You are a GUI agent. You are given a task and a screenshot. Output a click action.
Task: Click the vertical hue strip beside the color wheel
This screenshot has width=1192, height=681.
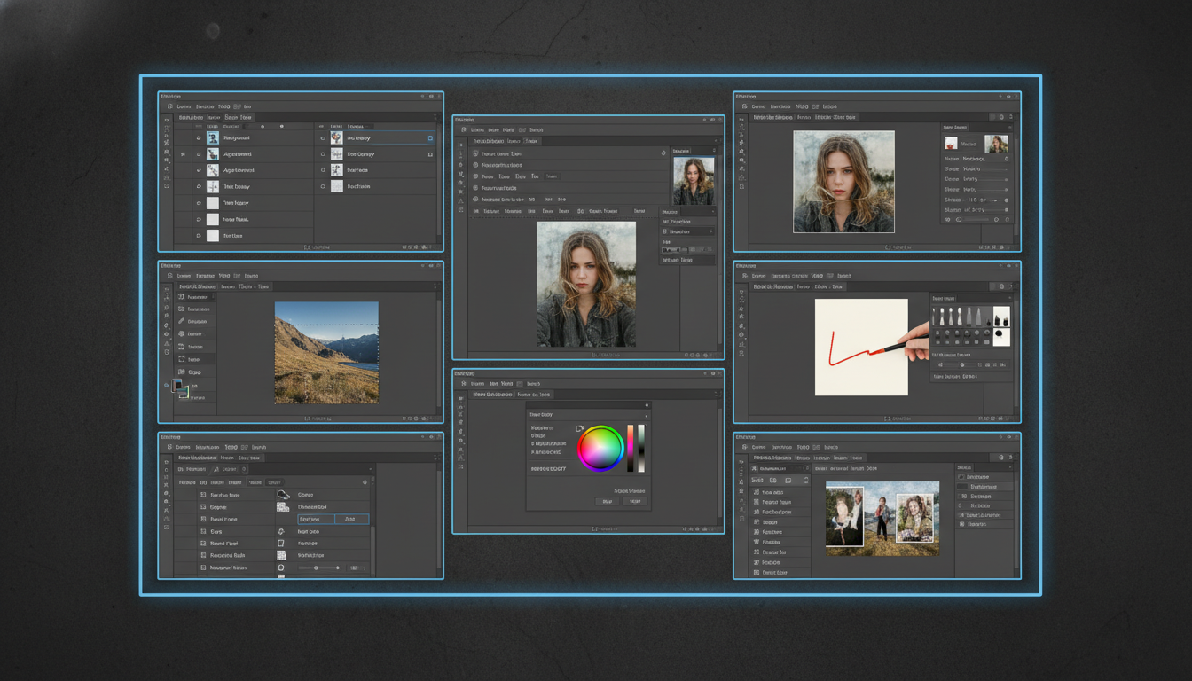tap(631, 446)
